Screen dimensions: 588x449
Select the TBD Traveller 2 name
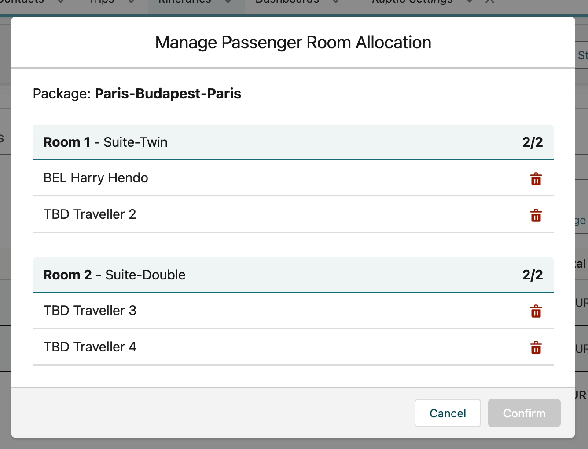click(90, 214)
